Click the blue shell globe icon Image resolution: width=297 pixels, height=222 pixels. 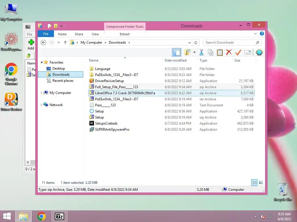(x=259, y=52)
